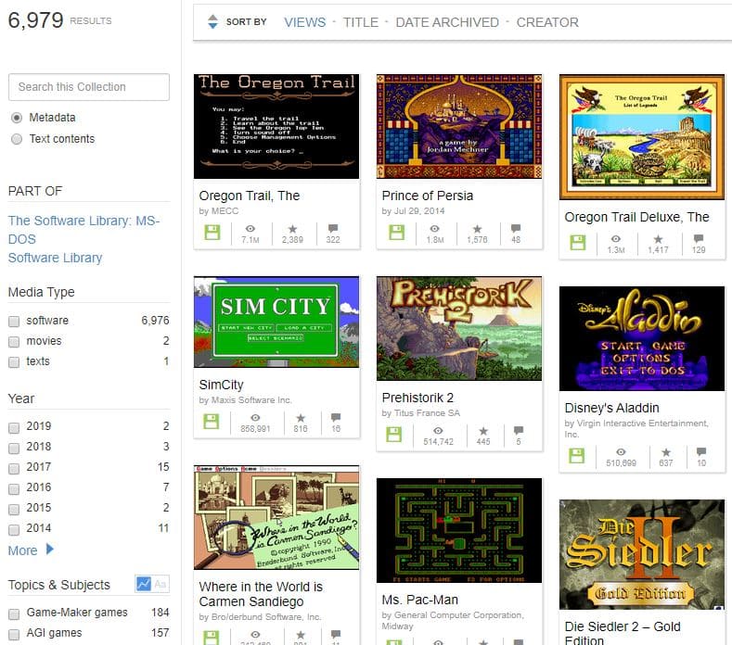The height and width of the screenshot is (645, 732).
Task: Sort results by Views
Action: (305, 22)
